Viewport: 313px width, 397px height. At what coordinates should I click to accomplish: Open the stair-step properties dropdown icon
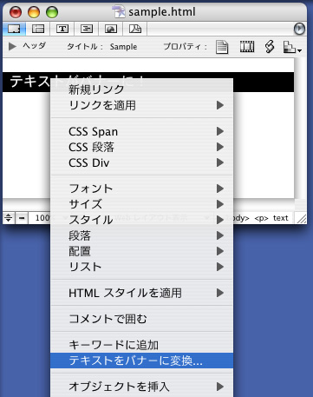(x=292, y=47)
